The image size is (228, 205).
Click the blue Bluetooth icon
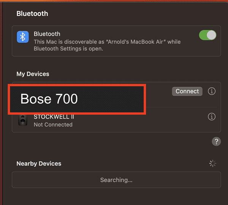point(23,37)
